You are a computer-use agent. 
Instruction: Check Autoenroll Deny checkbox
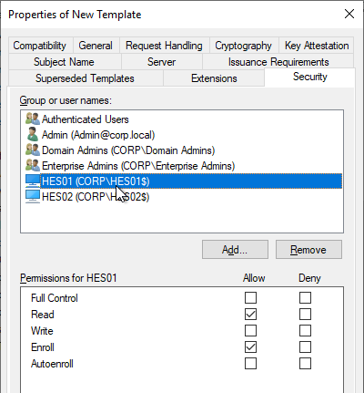[305, 364]
